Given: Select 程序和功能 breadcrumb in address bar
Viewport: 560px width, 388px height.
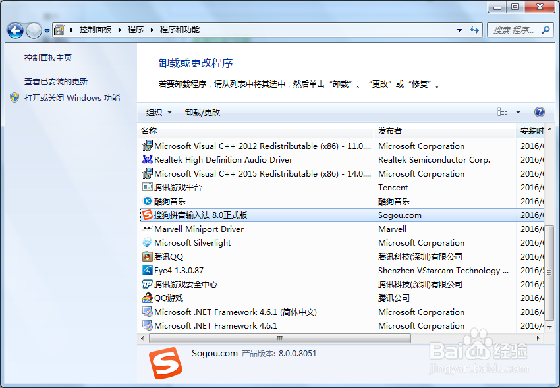Looking at the screenshot, I should tap(180, 30).
